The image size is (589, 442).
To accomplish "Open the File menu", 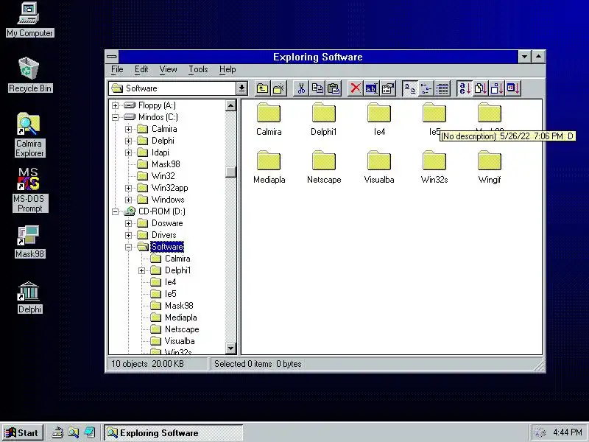I will point(117,69).
